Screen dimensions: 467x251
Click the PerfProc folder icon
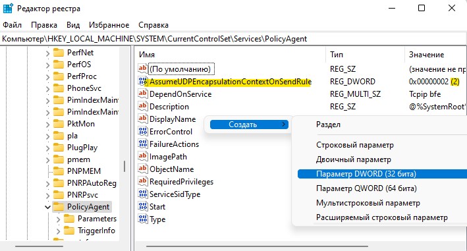coord(59,76)
